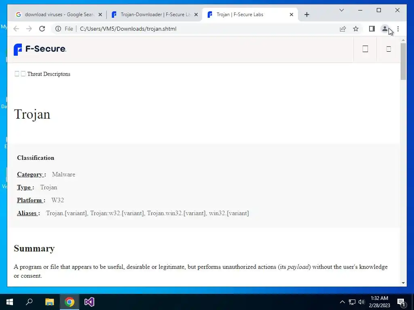Screen dimensions: 414x310
Task: Close the Google Search tab
Action: coord(100,15)
